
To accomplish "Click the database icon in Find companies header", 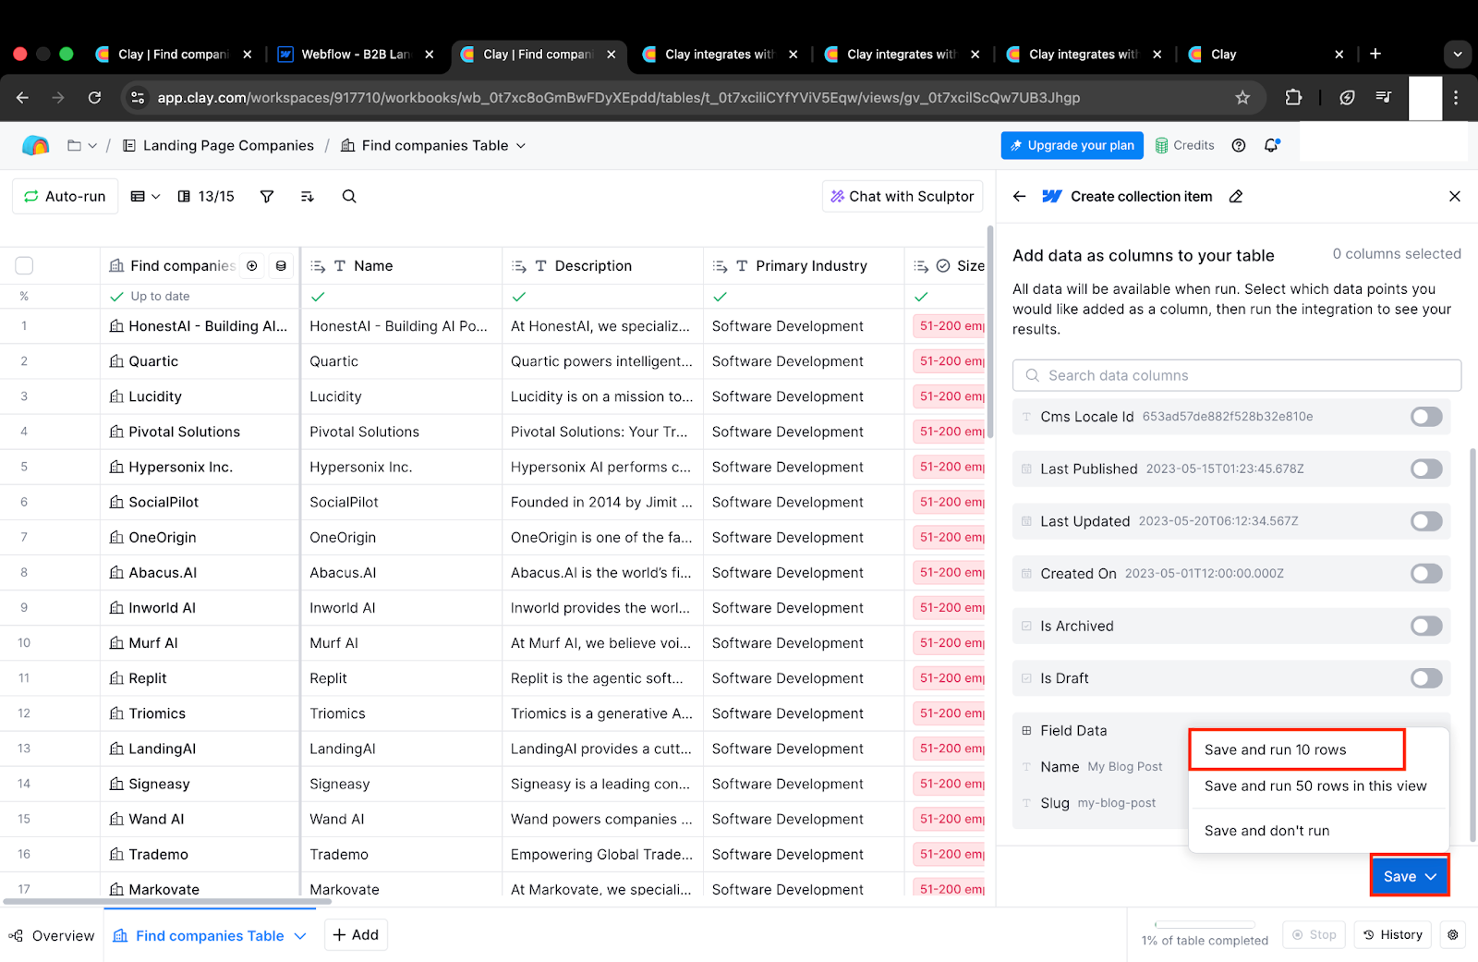I will coord(281,265).
